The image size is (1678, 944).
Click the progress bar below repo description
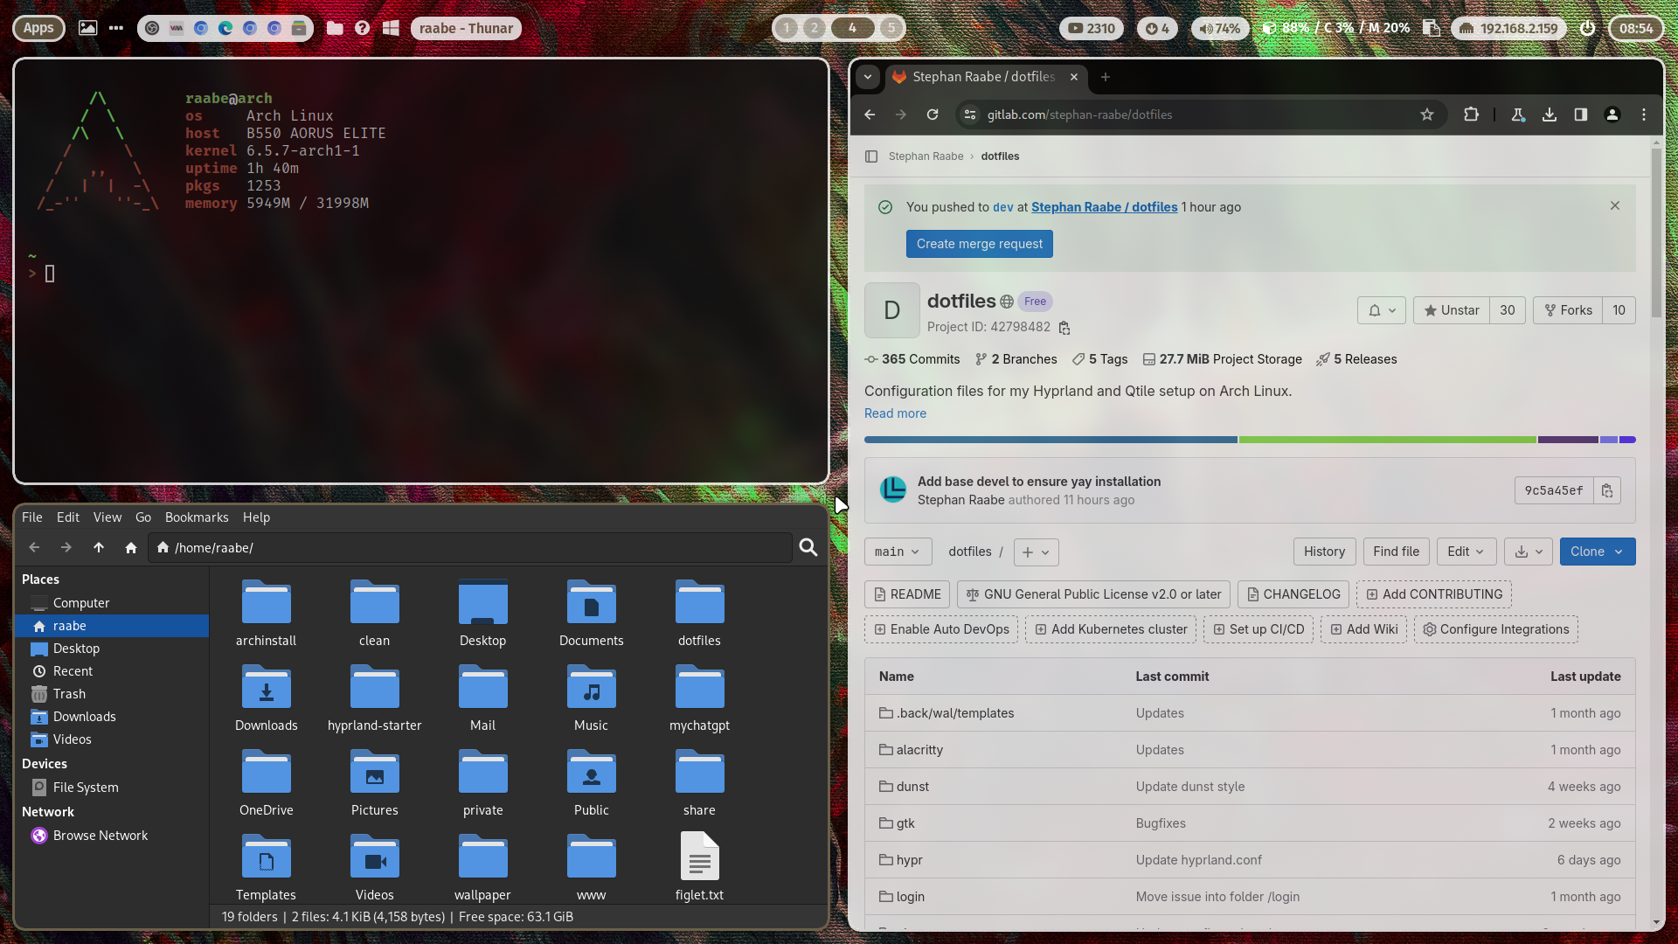click(1249, 439)
